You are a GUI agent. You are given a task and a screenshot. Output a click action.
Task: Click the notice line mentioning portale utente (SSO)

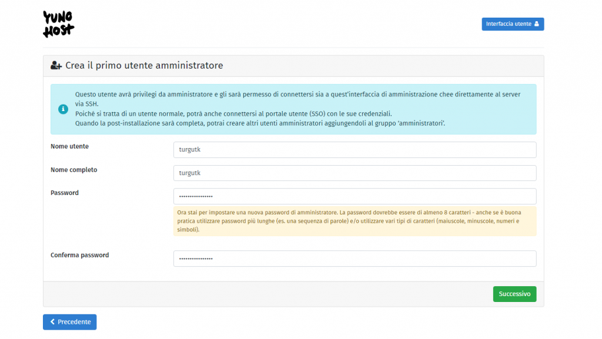point(233,113)
